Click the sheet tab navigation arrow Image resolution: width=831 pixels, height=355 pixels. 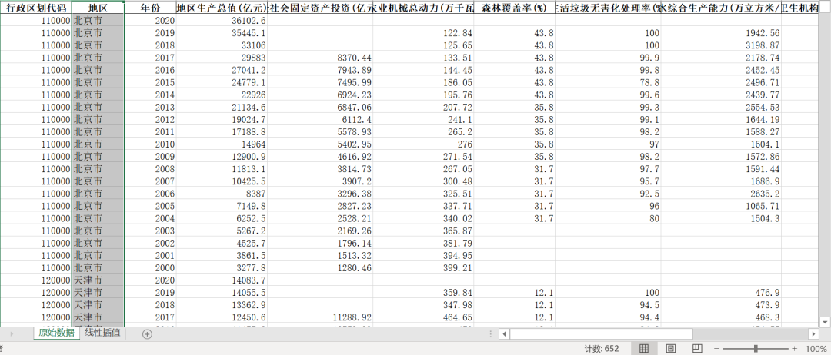[x=12, y=333]
